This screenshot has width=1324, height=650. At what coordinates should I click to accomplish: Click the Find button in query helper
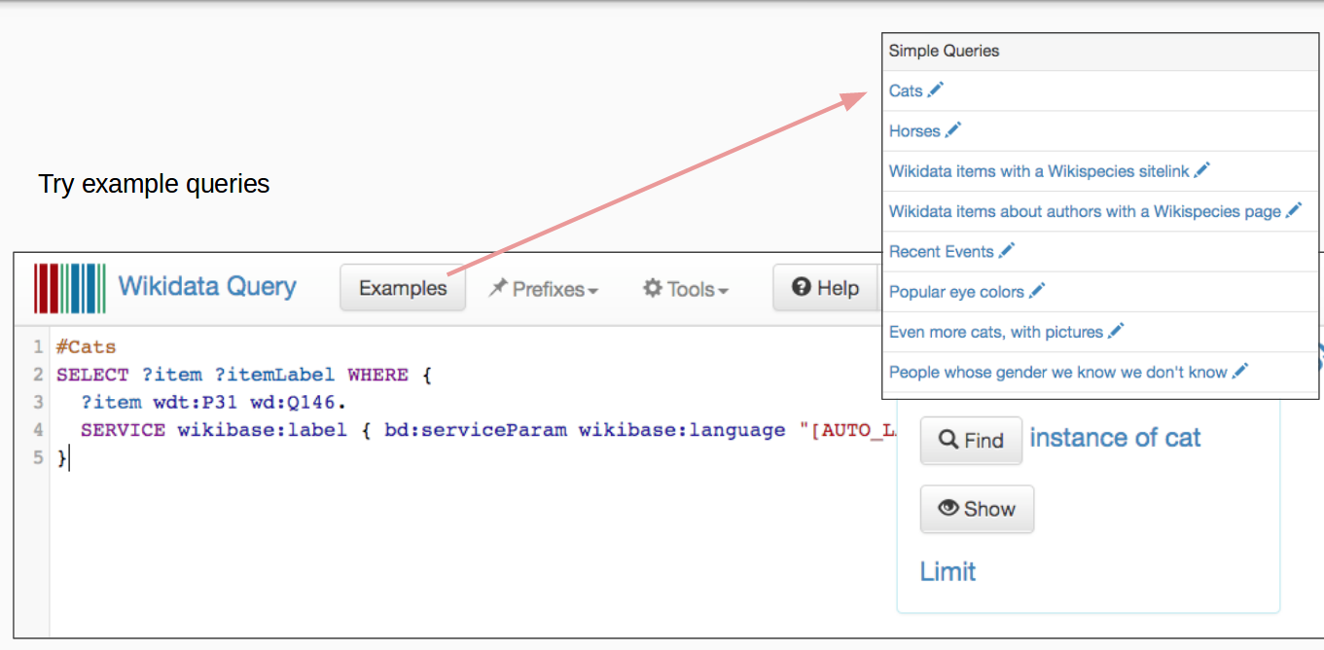971,440
